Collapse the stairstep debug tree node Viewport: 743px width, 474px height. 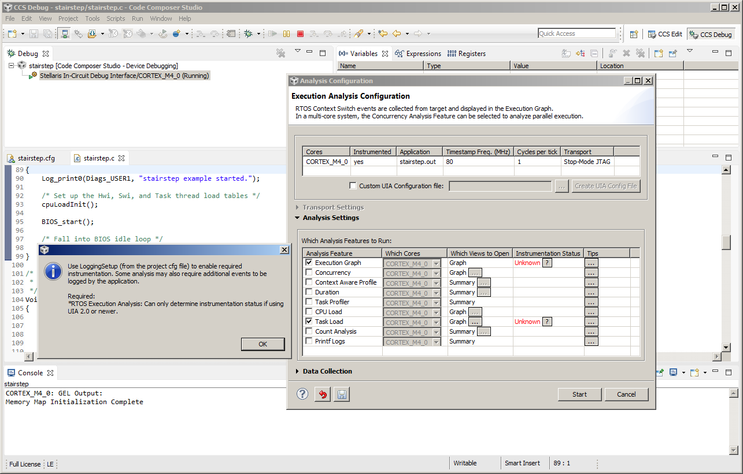pos(12,66)
